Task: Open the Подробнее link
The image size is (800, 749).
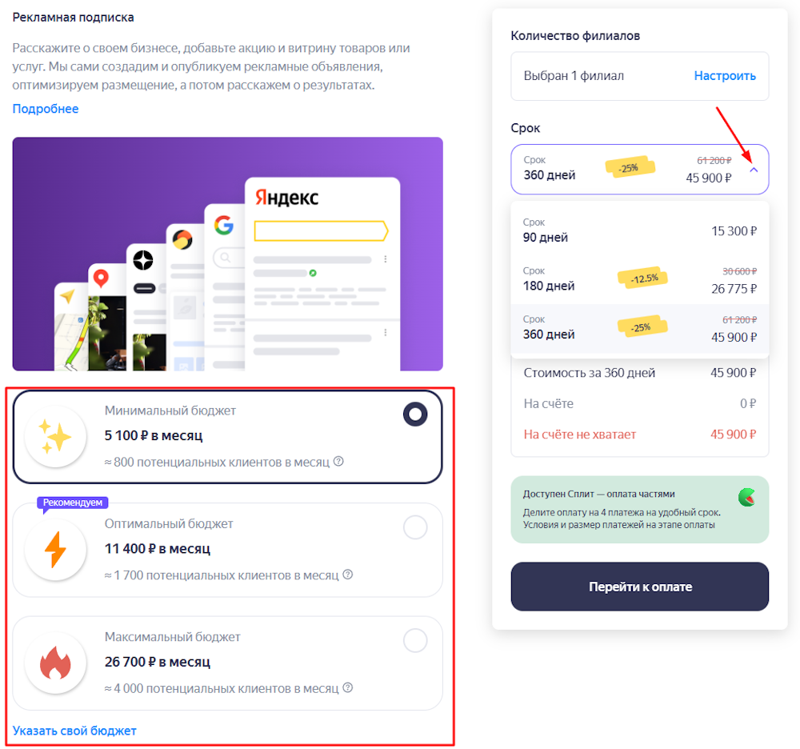Action: coord(46,109)
